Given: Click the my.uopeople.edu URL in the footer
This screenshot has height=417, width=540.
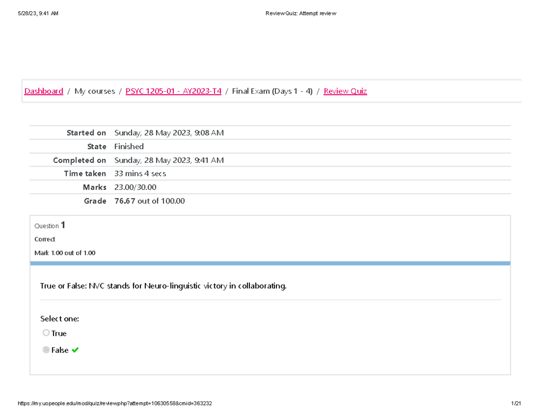Looking at the screenshot, I should [115, 404].
